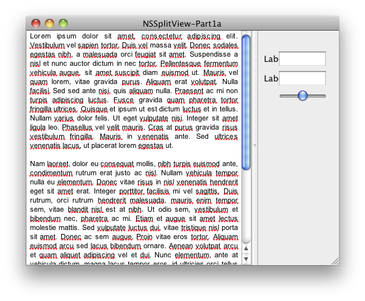Screen dimensions: 365x301
Task: Click the scroll up arrow
Action: coord(246,248)
